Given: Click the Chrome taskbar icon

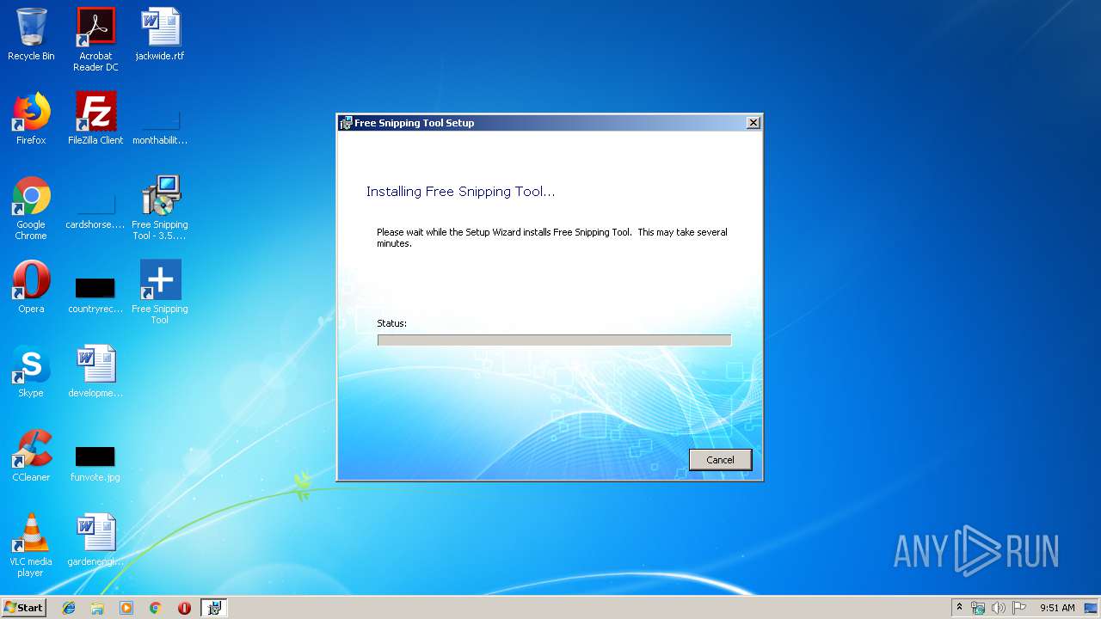Looking at the screenshot, I should tap(155, 608).
